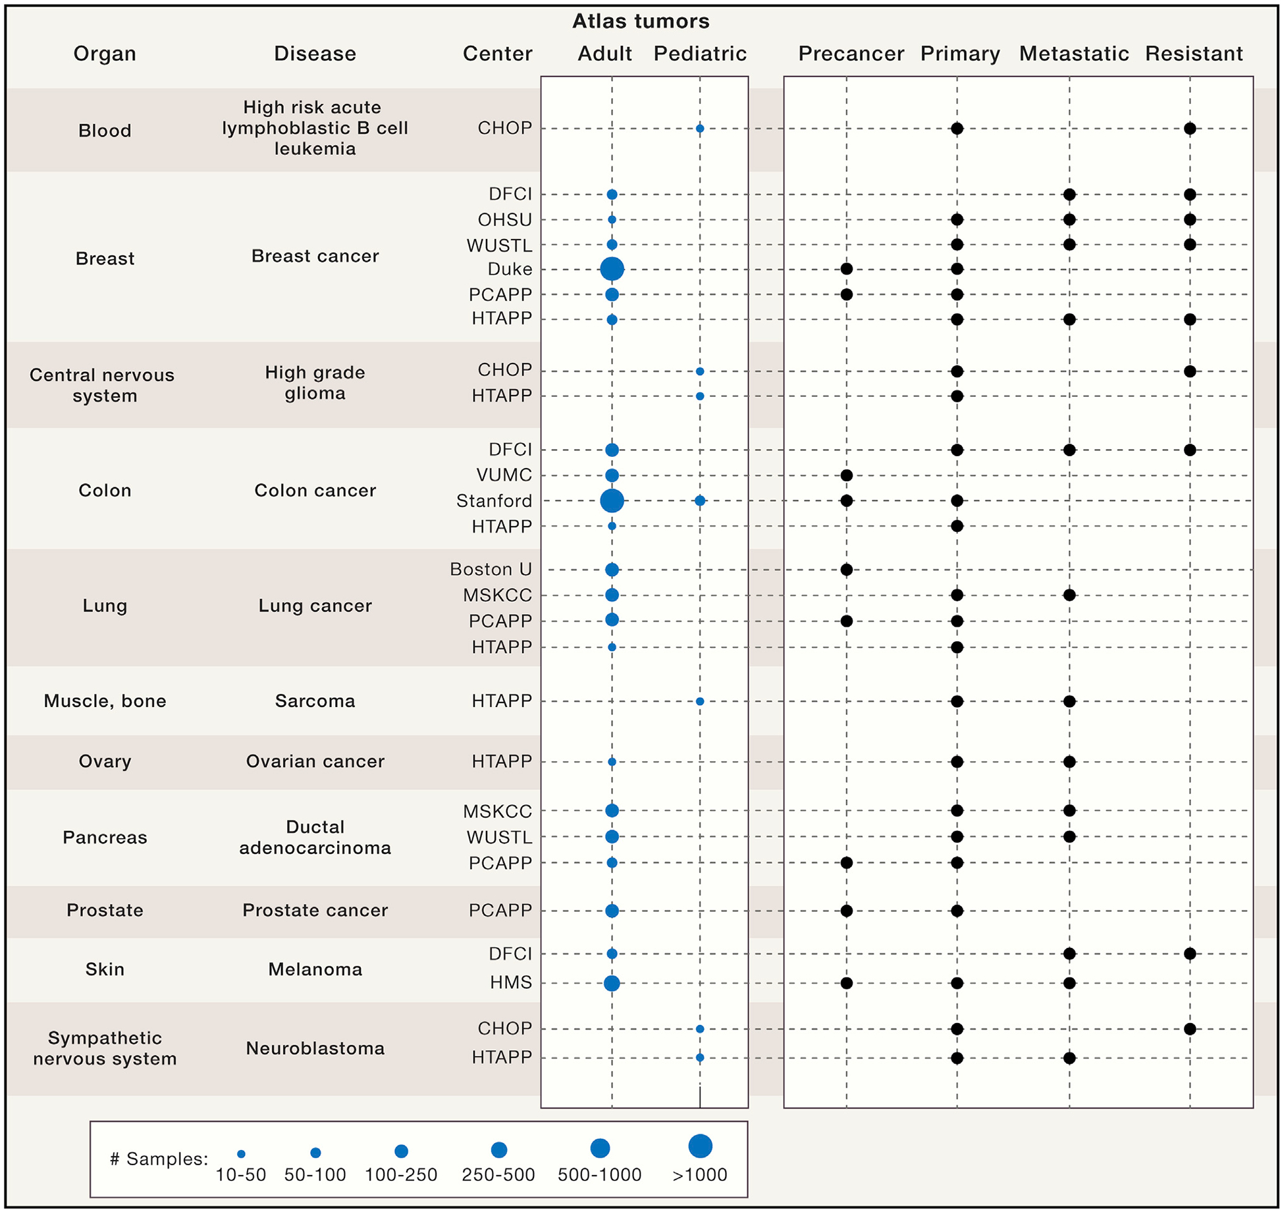The image size is (1284, 1212).
Task: Select the "Ovary" organ label
Action: click(x=105, y=762)
